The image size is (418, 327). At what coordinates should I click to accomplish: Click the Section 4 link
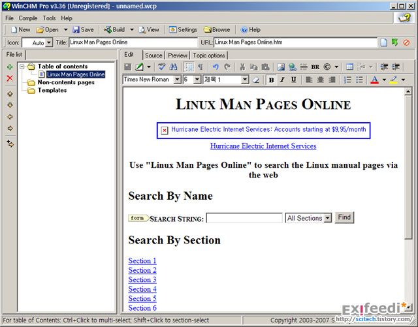click(142, 289)
